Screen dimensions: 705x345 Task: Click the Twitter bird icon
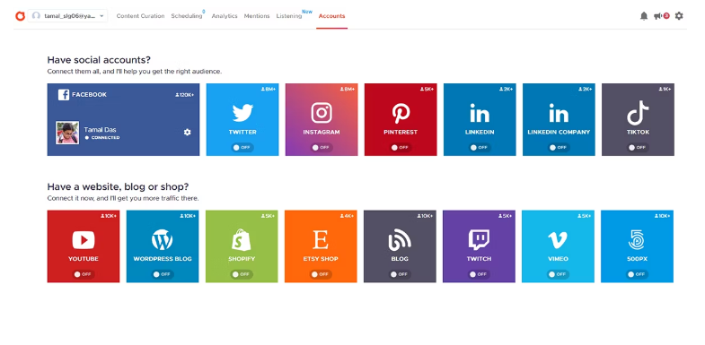pyautogui.click(x=242, y=113)
